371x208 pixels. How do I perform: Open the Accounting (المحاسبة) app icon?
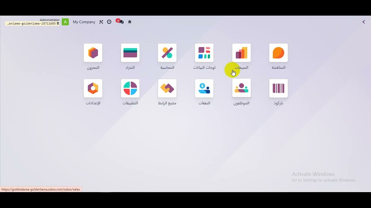[167, 53]
